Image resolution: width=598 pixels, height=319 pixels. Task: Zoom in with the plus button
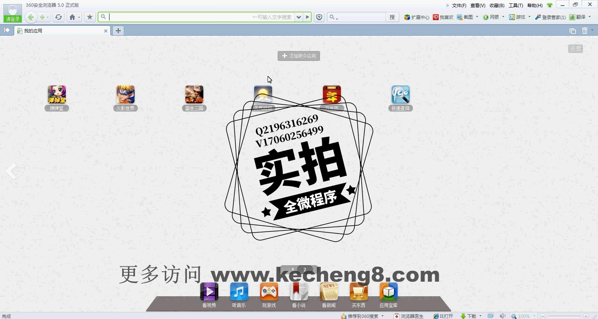click(x=586, y=316)
